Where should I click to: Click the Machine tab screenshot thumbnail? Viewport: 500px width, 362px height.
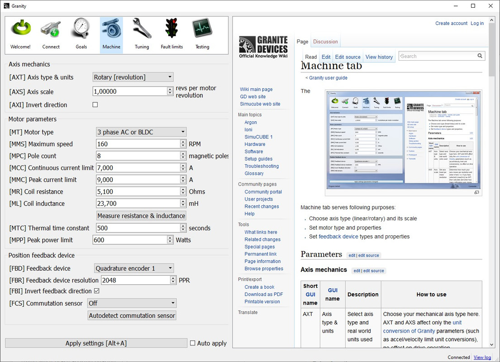[x=403, y=140]
